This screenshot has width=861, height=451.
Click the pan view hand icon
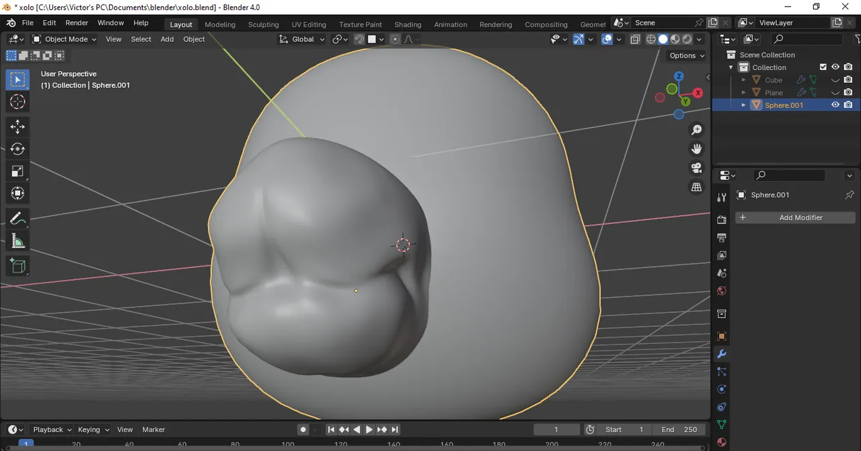coord(697,148)
